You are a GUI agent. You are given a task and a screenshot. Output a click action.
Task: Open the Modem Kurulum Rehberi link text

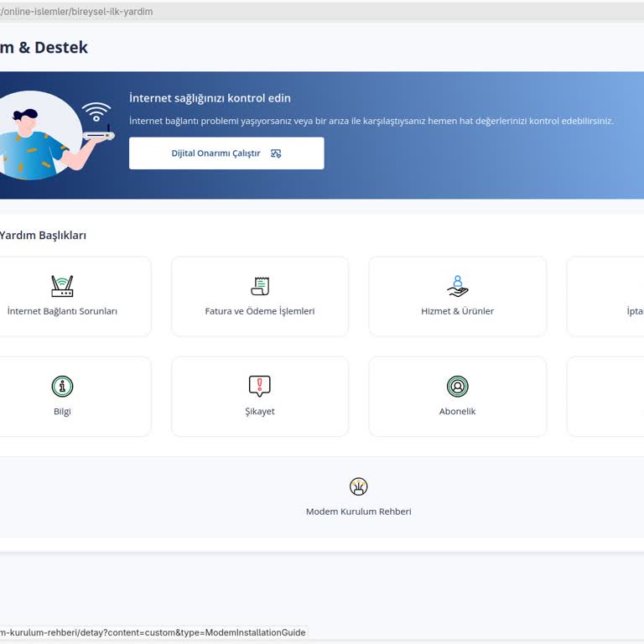[359, 512]
